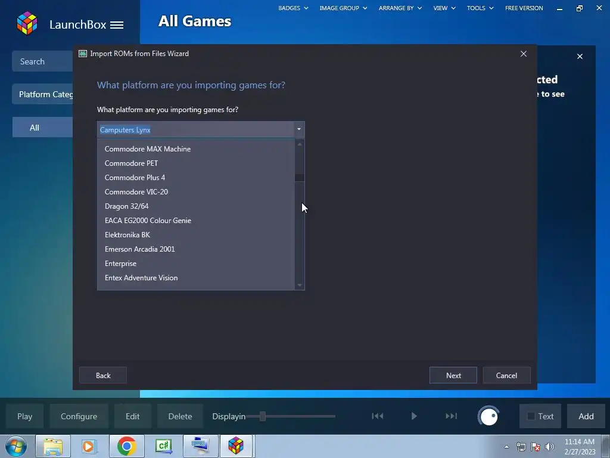The height and width of the screenshot is (458, 610).
Task: Open the VIEW dropdown menu
Action: pos(444,8)
